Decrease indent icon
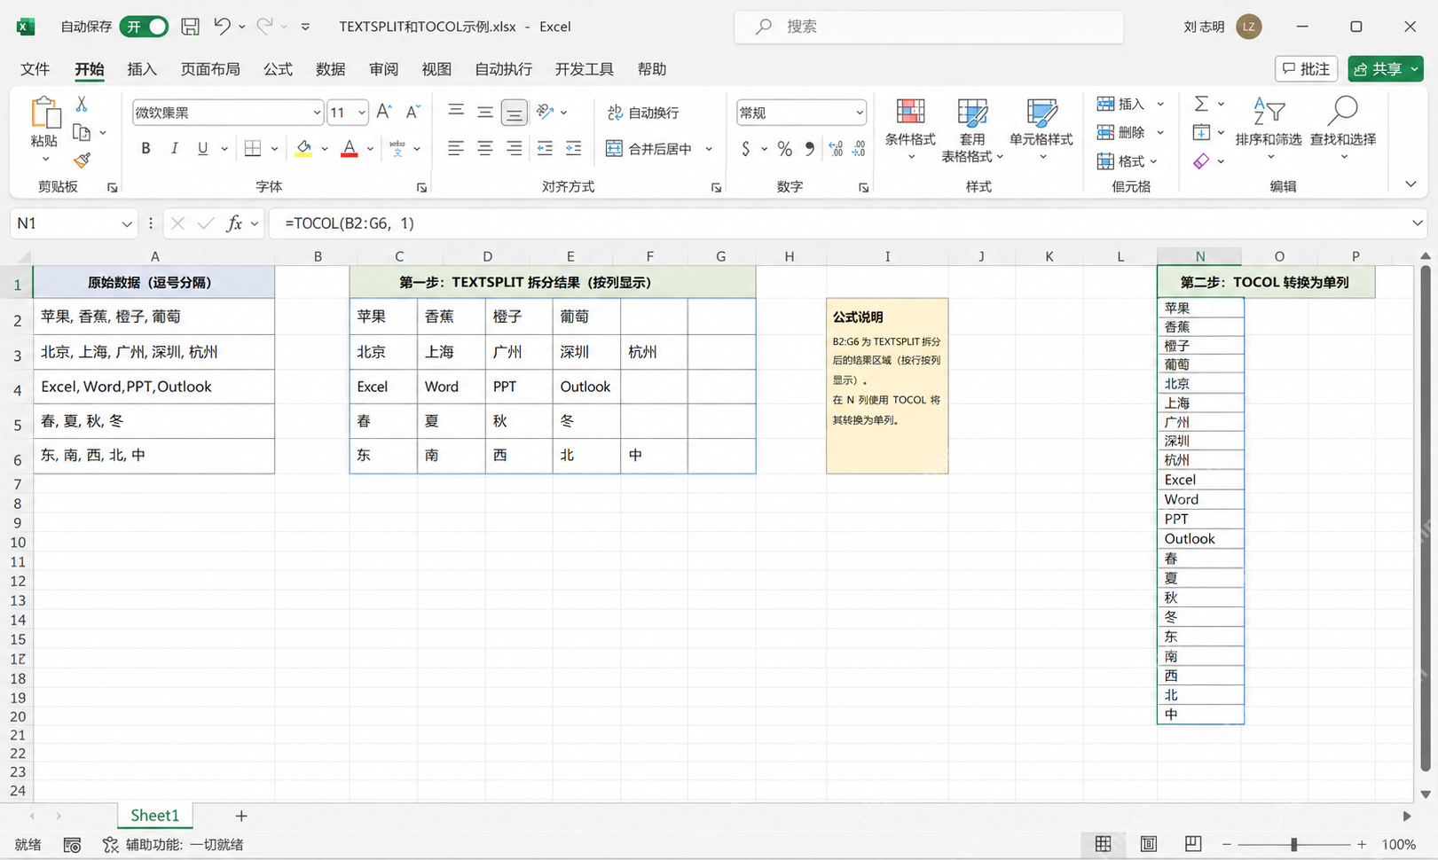1438x860 pixels. (x=545, y=148)
